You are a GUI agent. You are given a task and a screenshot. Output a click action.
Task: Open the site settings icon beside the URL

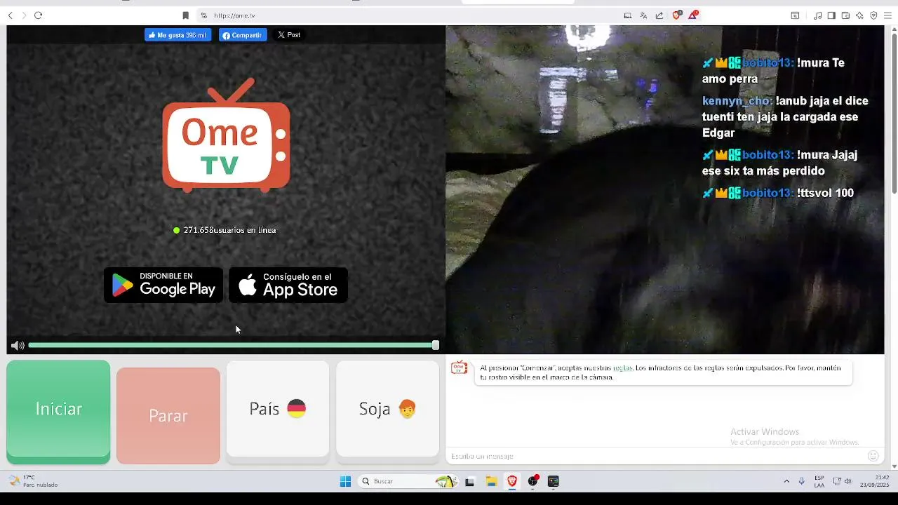tap(203, 15)
